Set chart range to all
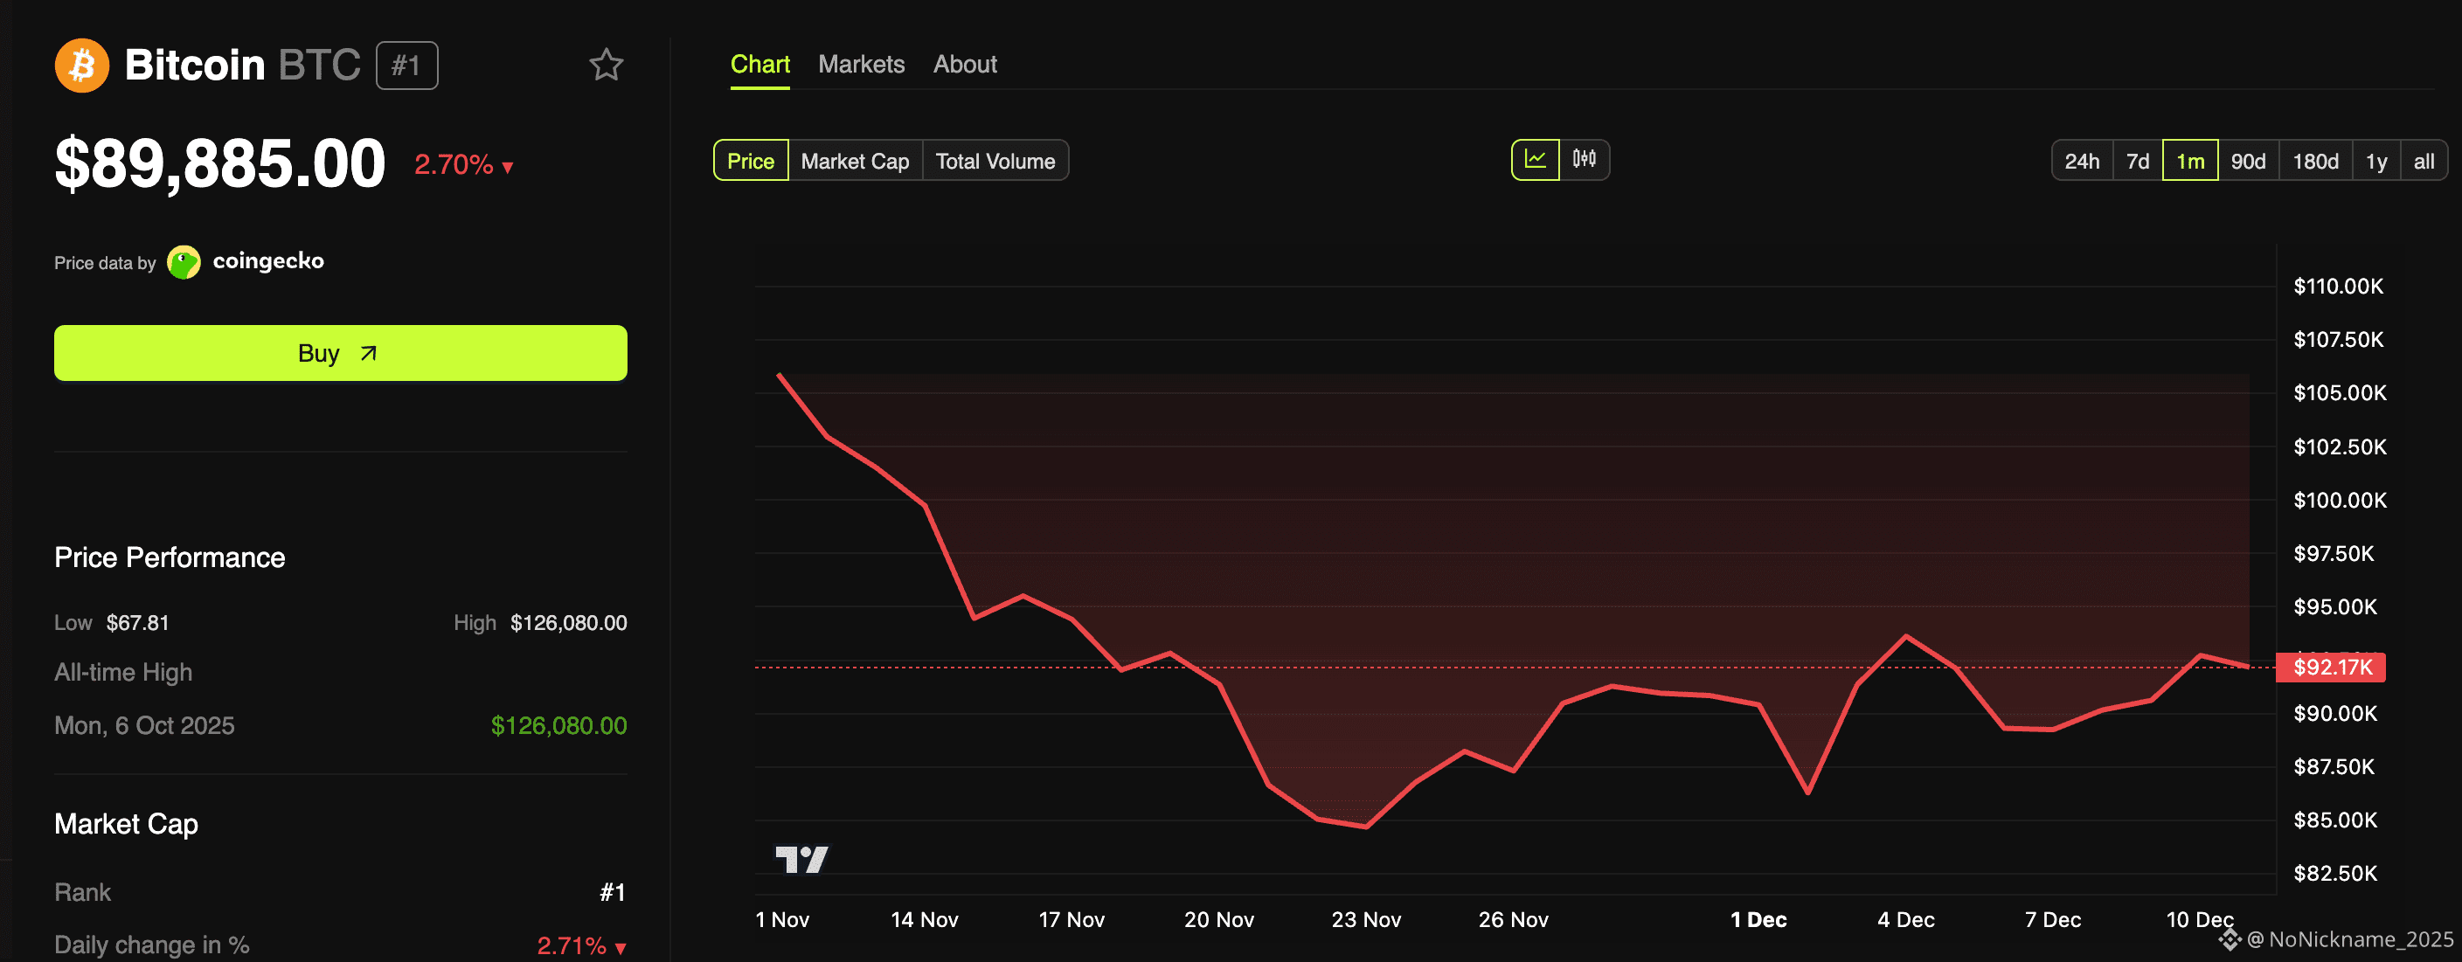This screenshot has height=962, width=2462. 2423,161
